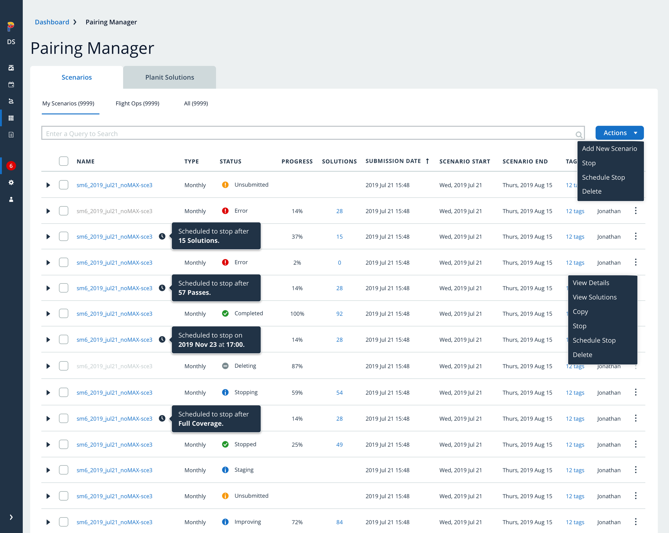Image resolution: width=669 pixels, height=533 pixels.
Task: Open user profile icon in sidebar
Action: 11,199
